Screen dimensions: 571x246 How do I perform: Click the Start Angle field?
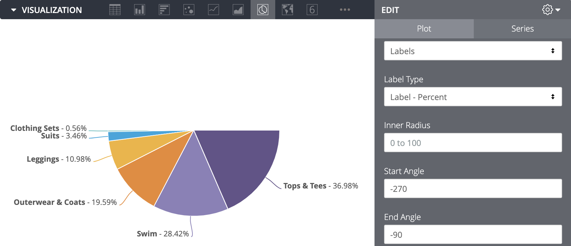pos(473,189)
